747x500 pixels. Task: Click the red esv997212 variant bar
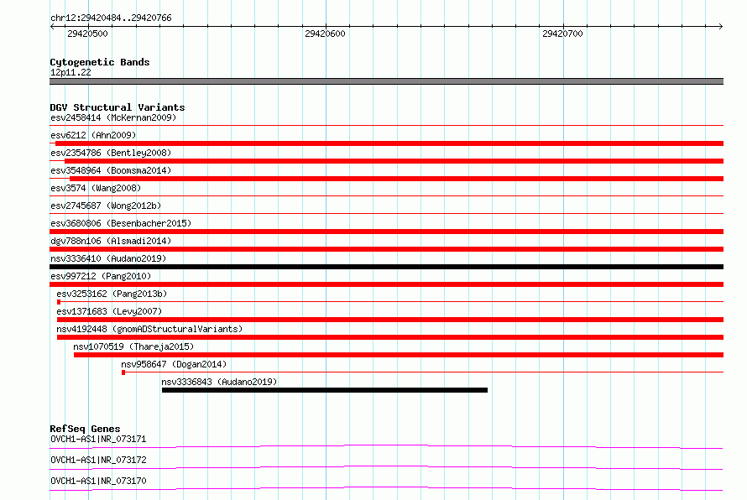[x=386, y=284]
